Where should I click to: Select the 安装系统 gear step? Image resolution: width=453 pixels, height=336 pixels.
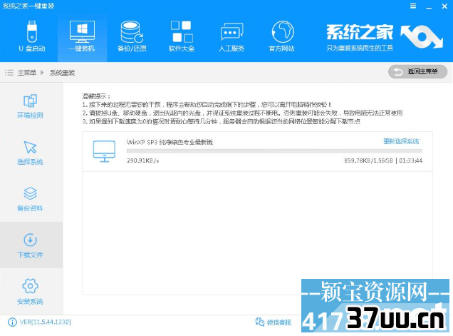point(30,292)
